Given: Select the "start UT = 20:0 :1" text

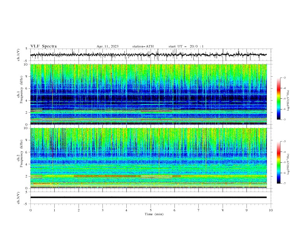Looking at the screenshot, I should [x=186, y=46].
